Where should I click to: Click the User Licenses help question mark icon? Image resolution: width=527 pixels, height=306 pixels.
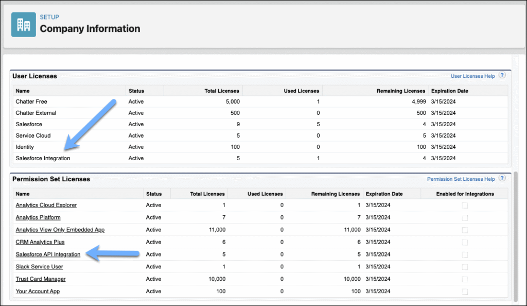click(502, 76)
